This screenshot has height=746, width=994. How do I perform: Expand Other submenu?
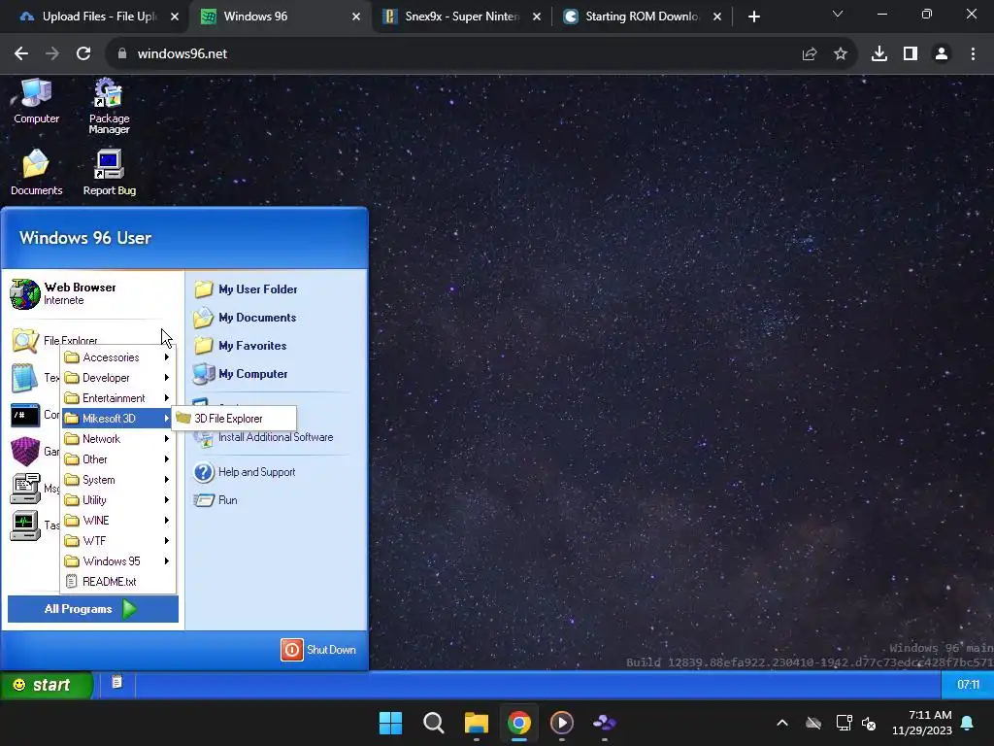118,459
